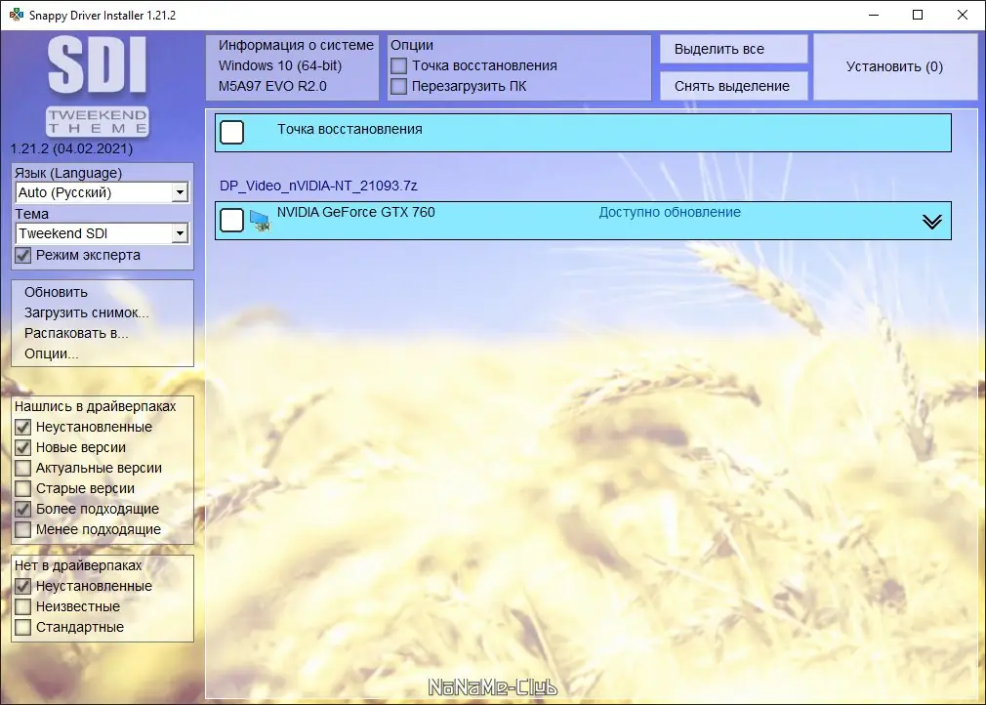986x705 pixels.
Task: Check the NVIDIA GeForce GTX 760 driver checkbox
Action: 231,221
